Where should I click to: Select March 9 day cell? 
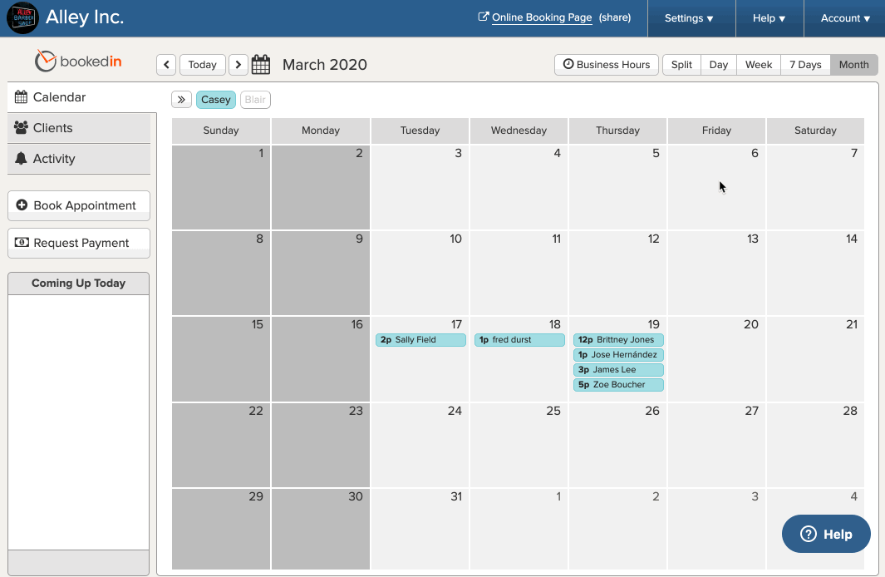[x=321, y=274]
